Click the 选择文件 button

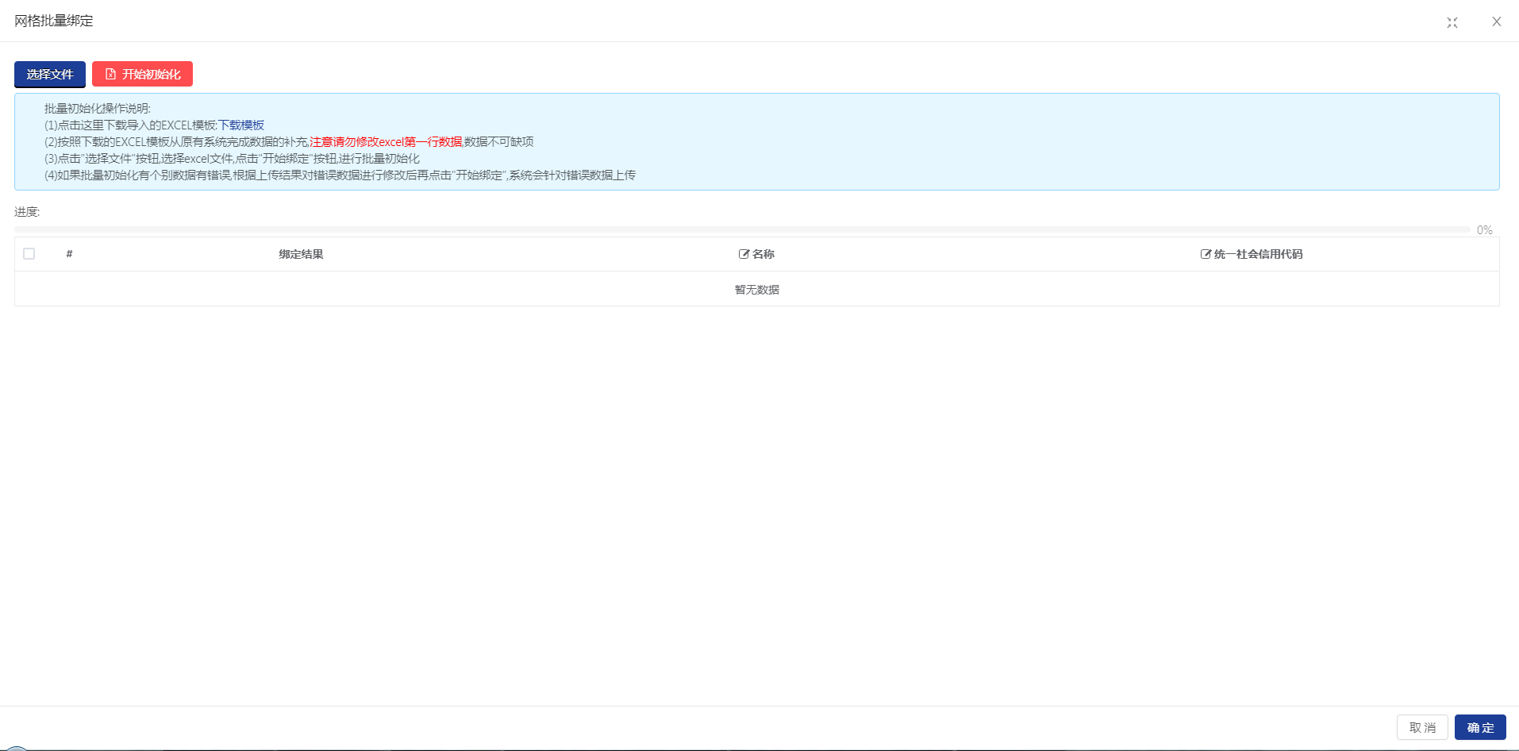click(x=49, y=75)
